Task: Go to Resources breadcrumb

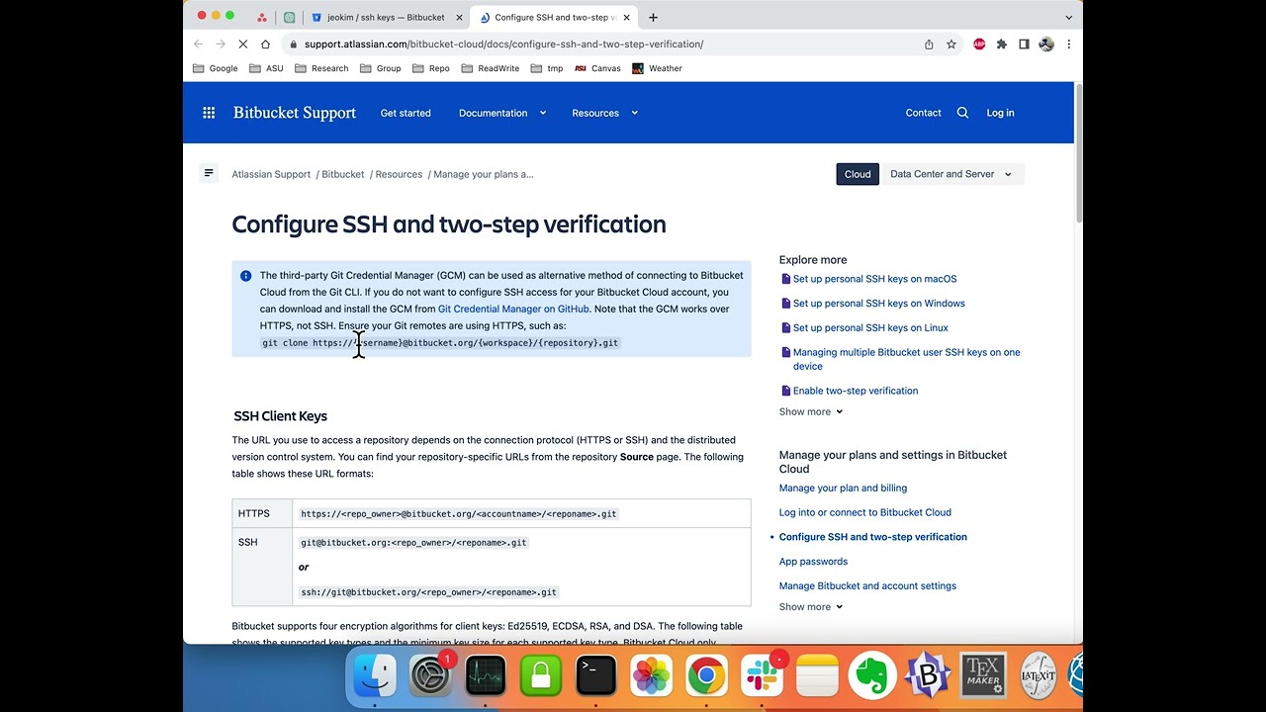Action: tap(399, 174)
